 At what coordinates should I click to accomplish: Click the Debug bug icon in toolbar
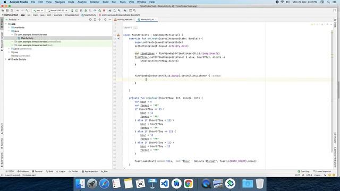coord(86,11)
